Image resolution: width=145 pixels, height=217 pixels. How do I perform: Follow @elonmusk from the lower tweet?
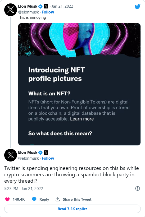(48, 158)
